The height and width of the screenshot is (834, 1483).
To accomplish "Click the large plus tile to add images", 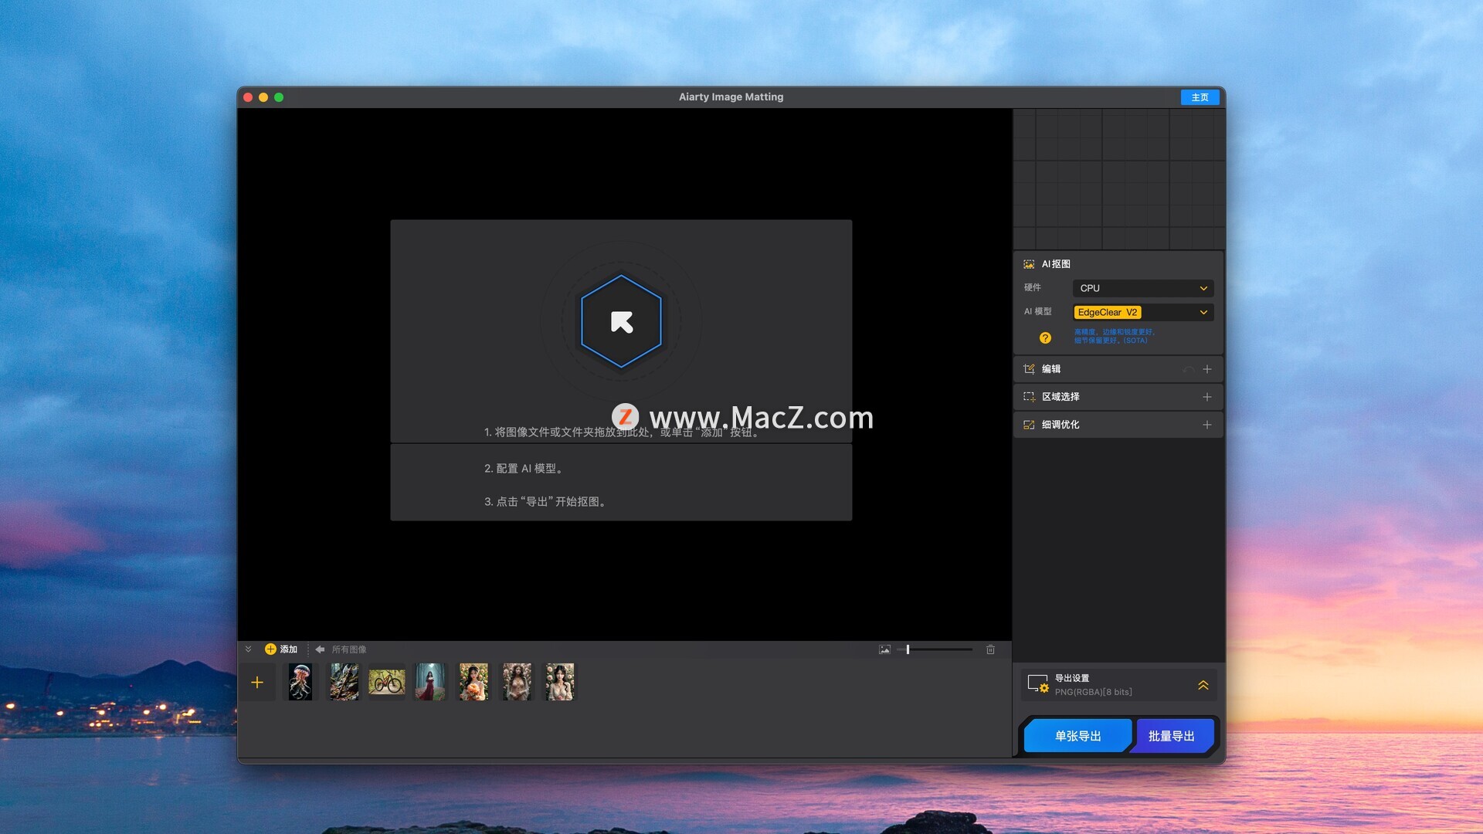I will [x=257, y=683].
